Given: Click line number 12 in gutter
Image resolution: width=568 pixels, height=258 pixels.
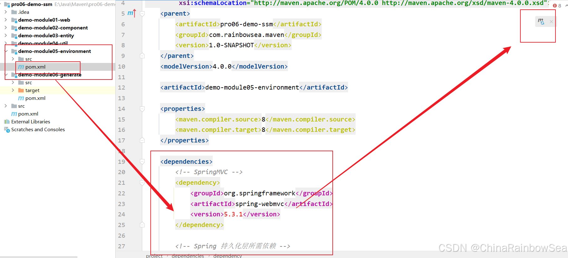Looking at the screenshot, I should [122, 87].
